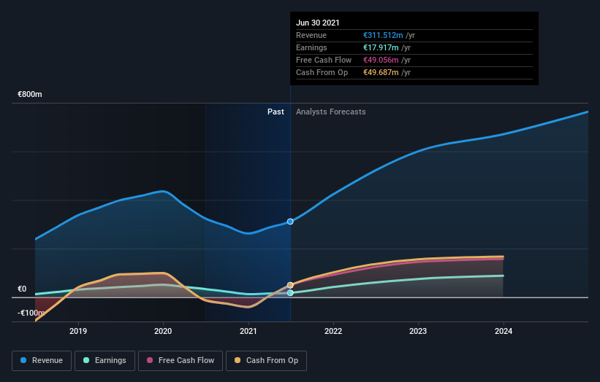The height and width of the screenshot is (382, 600).
Task: Click the €311.512m revenue value
Action: pos(383,35)
